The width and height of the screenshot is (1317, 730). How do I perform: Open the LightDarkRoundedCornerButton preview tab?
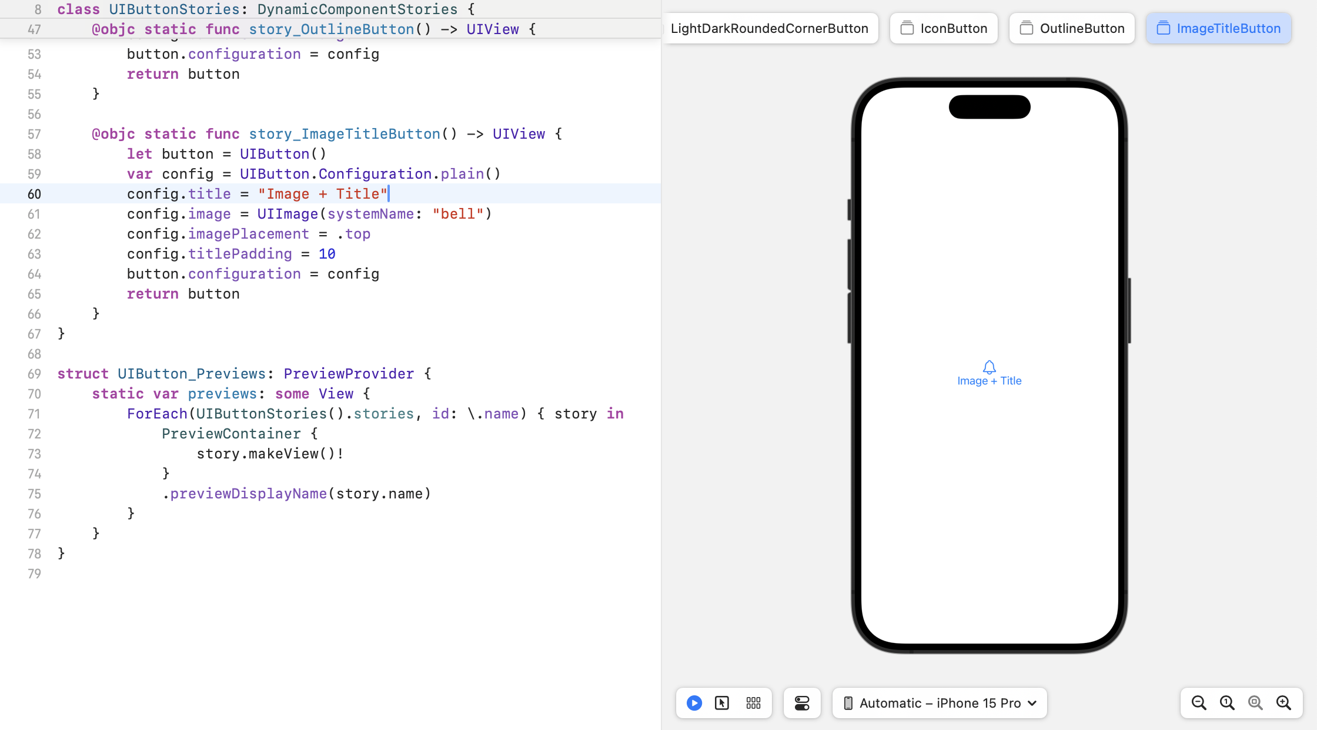769,28
